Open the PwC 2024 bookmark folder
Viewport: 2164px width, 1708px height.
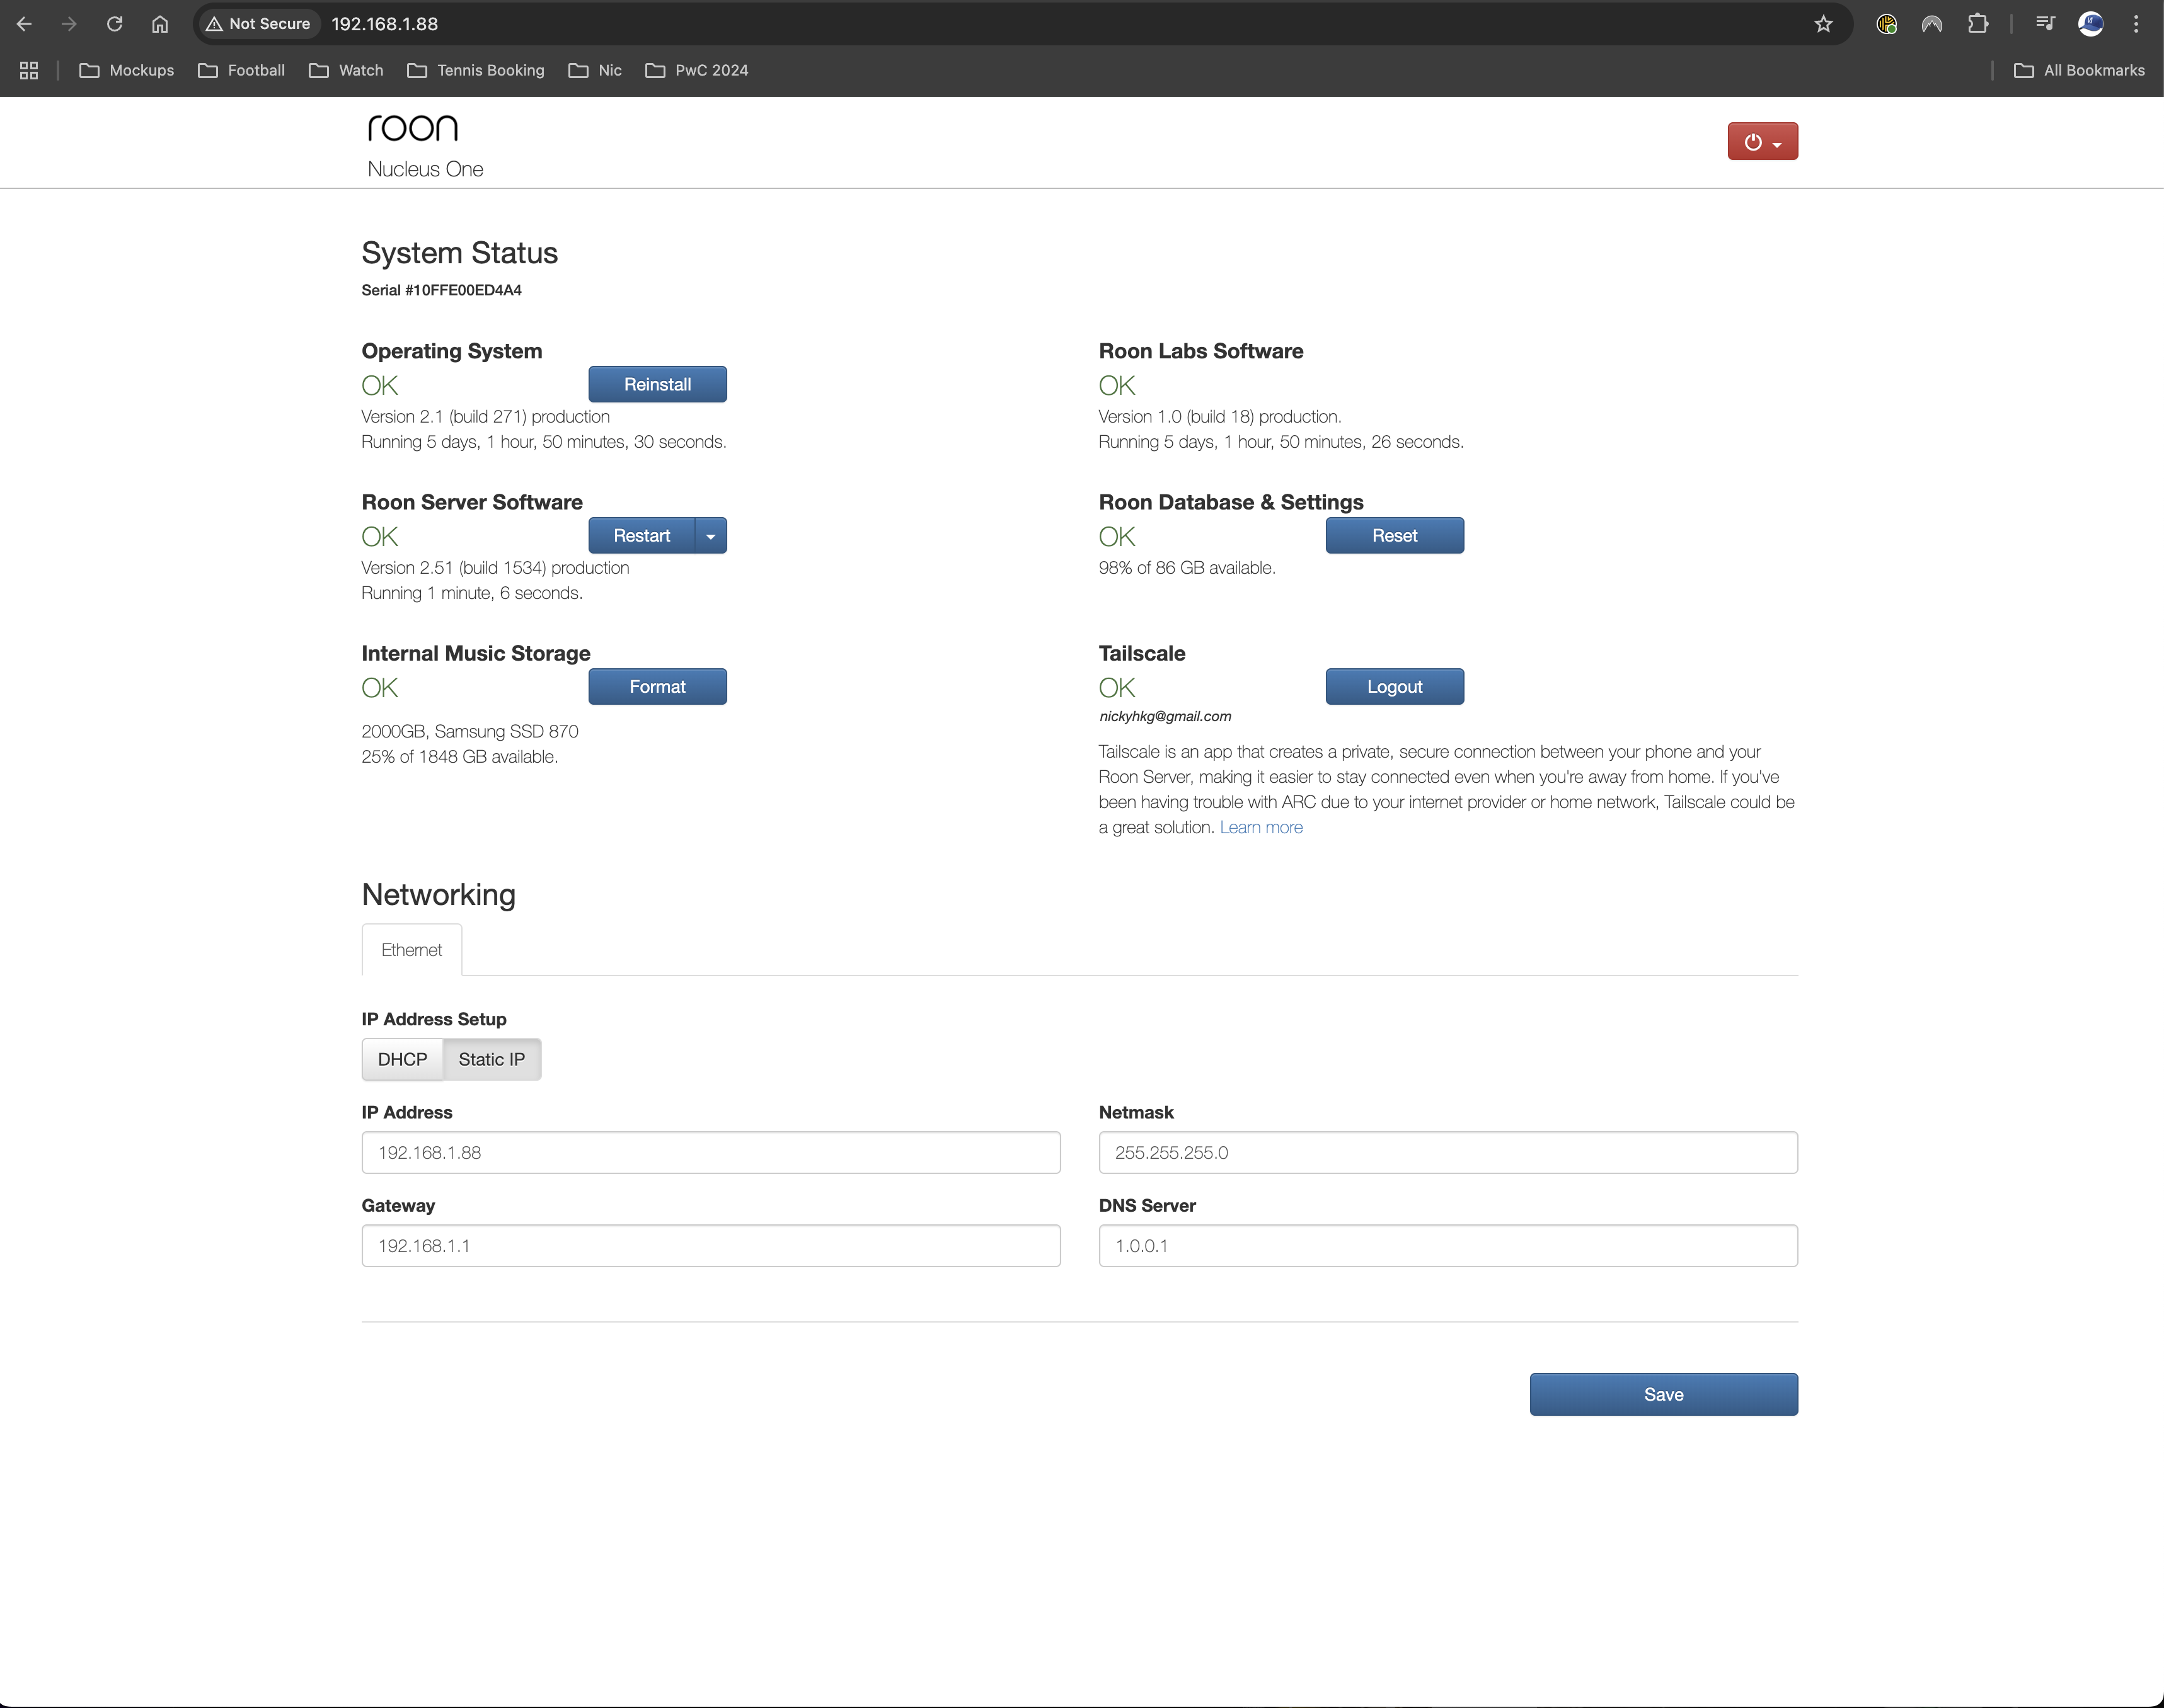pyautogui.click(x=698, y=70)
